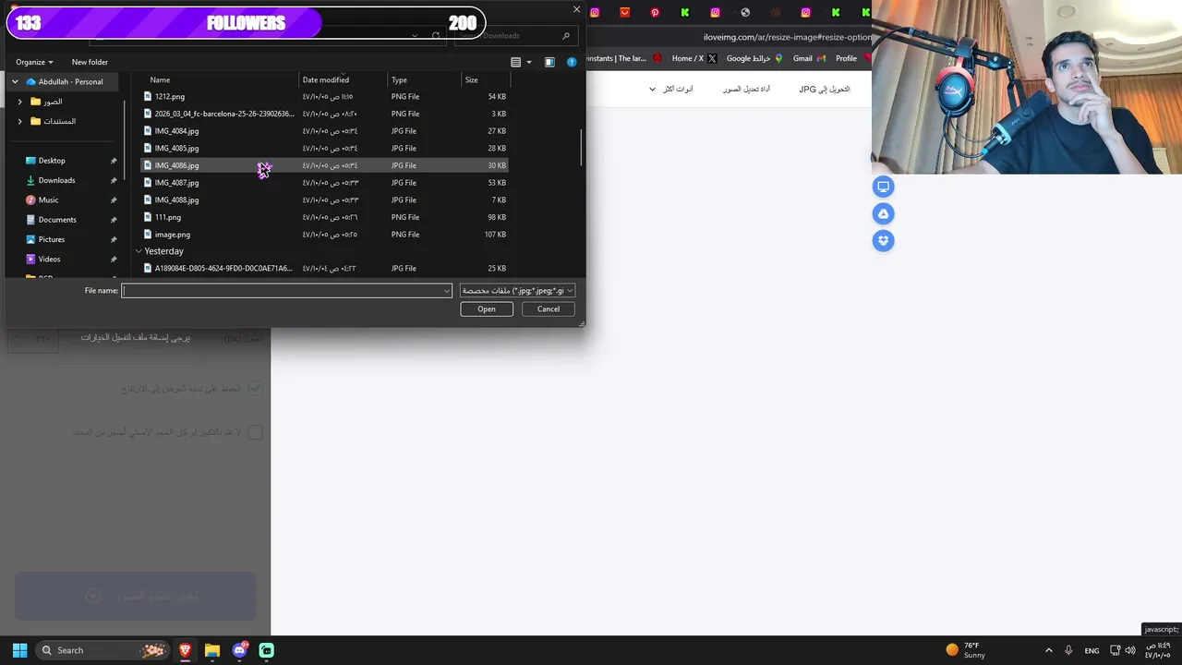Choose the Google Drive upload button
Viewport: 1182px width, 665px height.
tap(884, 213)
